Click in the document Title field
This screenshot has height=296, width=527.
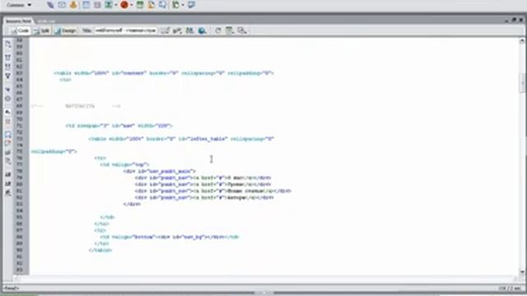pos(125,30)
